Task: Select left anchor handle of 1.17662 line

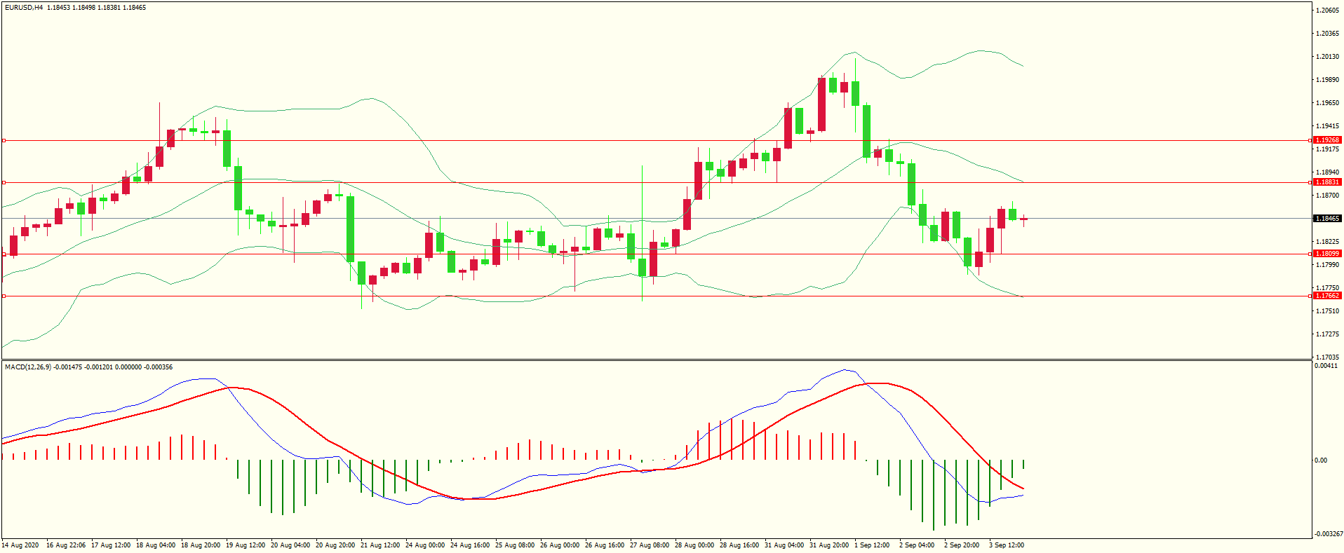Action: click(4, 296)
